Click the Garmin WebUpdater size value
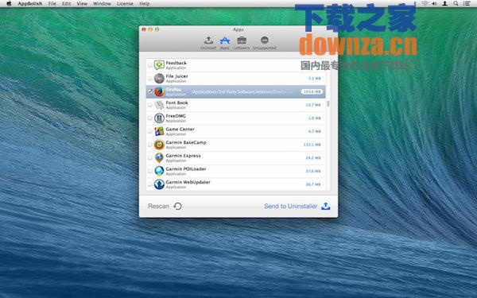The image size is (477, 298). [x=313, y=184]
